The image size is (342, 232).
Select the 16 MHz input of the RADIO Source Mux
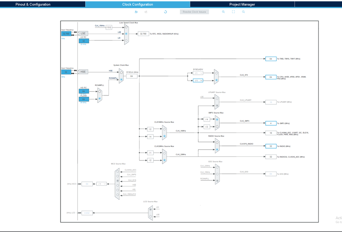217,143
